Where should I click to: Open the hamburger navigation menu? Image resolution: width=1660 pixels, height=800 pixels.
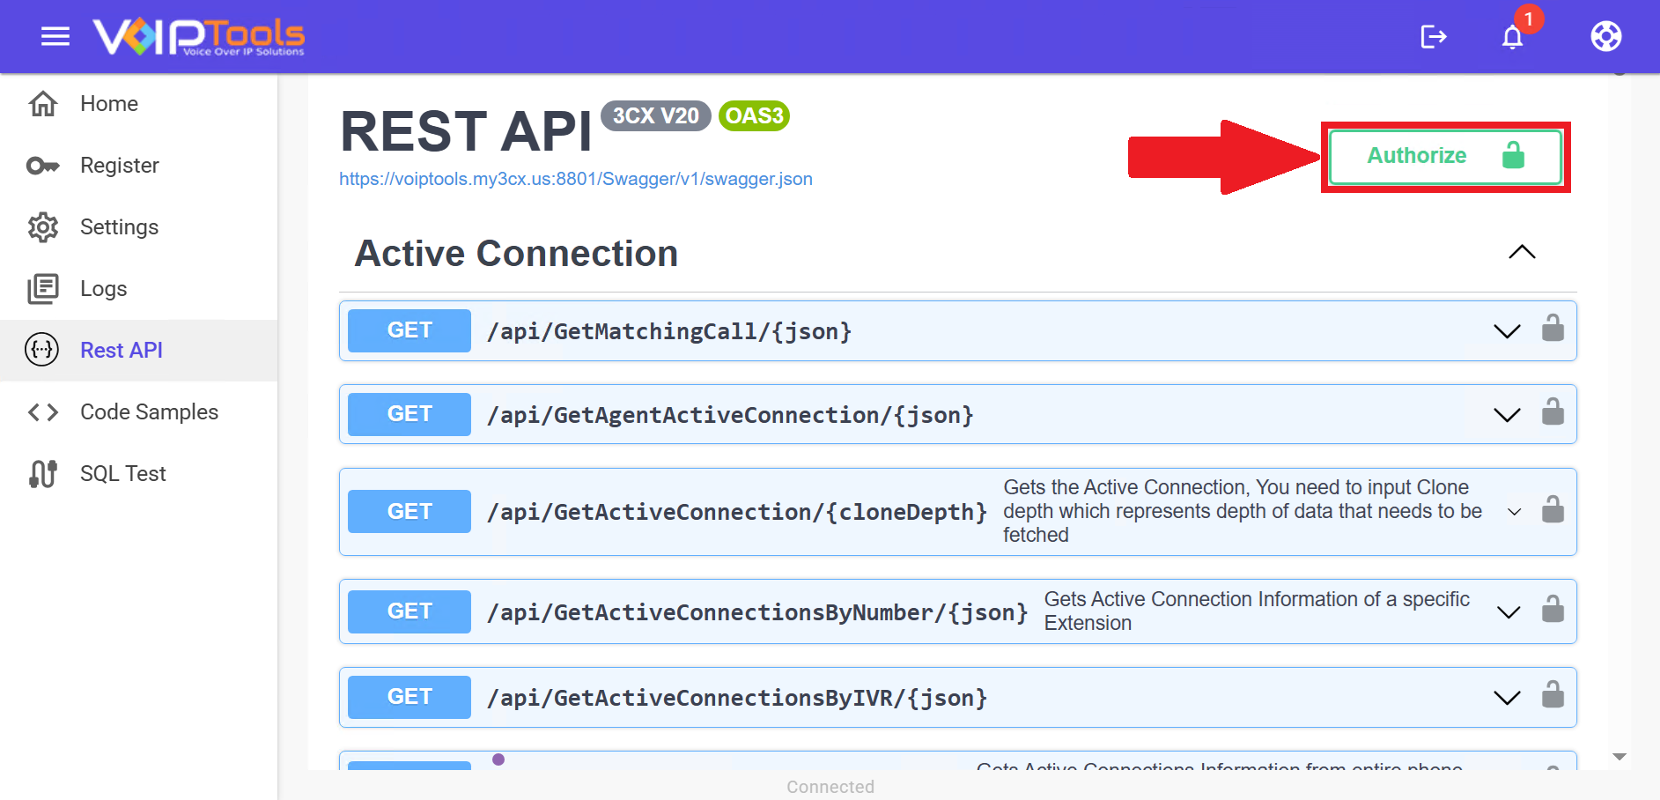click(55, 36)
